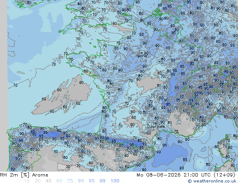Click legend value 60
Image resolution: width=238 pixels, height=184 pixels.
point(59,181)
